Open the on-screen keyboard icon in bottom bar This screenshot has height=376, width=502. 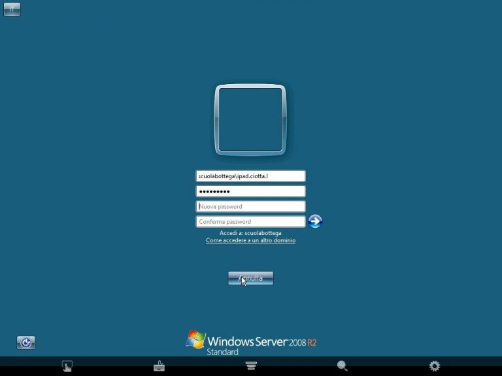pos(159,366)
